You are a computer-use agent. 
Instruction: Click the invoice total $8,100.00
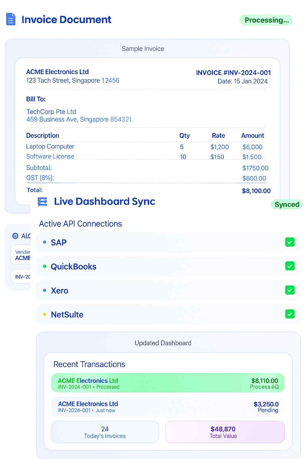point(256,191)
